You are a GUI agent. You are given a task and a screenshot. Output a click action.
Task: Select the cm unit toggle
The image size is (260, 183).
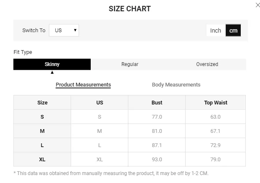point(233,30)
